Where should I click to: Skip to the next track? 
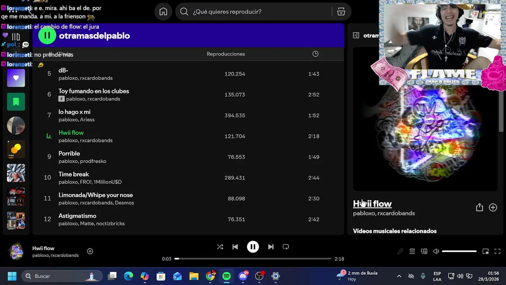271,247
